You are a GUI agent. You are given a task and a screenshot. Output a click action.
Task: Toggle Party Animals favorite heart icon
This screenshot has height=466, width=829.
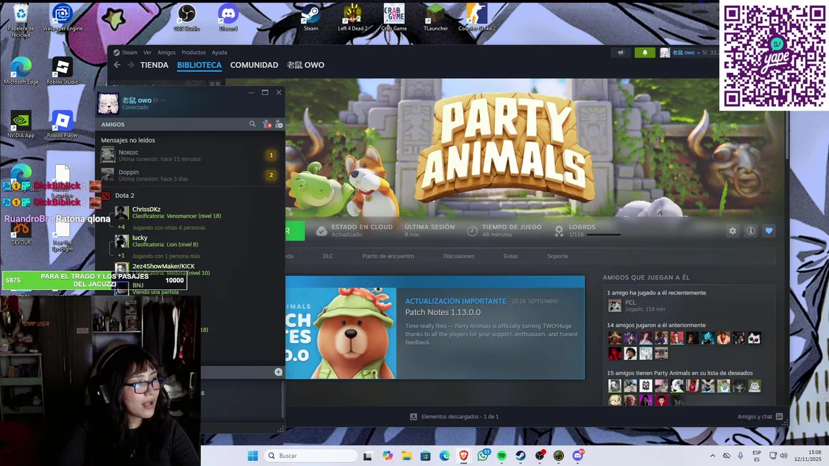pyautogui.click(x=769, y=231)
